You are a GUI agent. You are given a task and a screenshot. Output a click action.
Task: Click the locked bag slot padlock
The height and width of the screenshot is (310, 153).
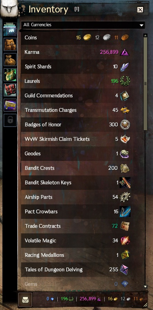coord(10,120)
